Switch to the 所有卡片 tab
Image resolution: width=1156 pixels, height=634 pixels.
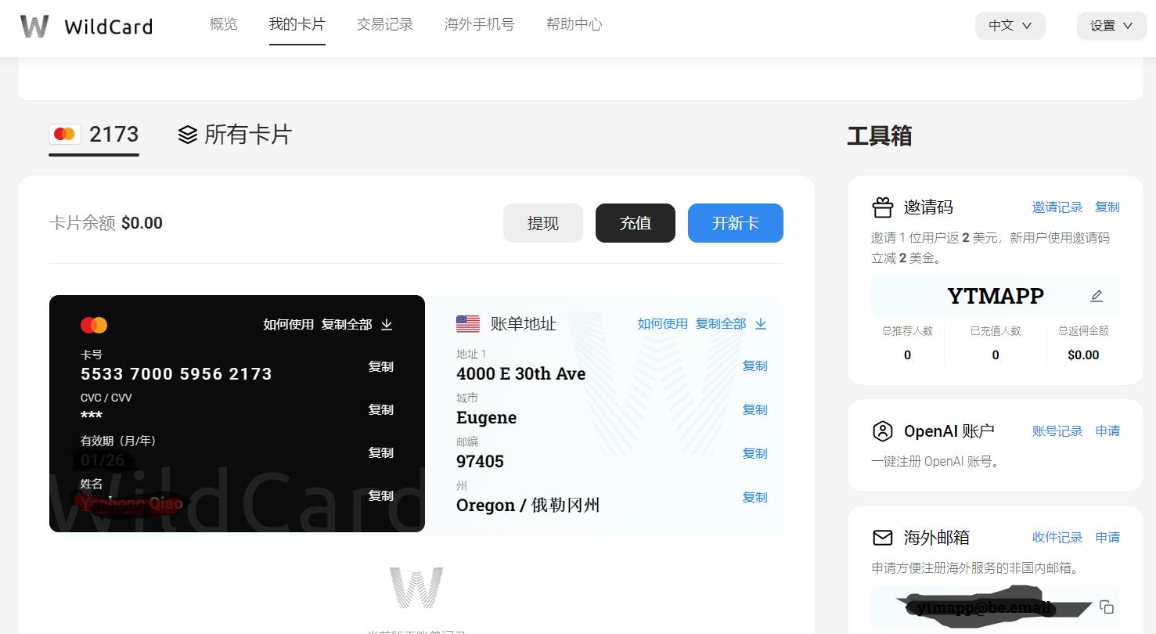[234, 135]
